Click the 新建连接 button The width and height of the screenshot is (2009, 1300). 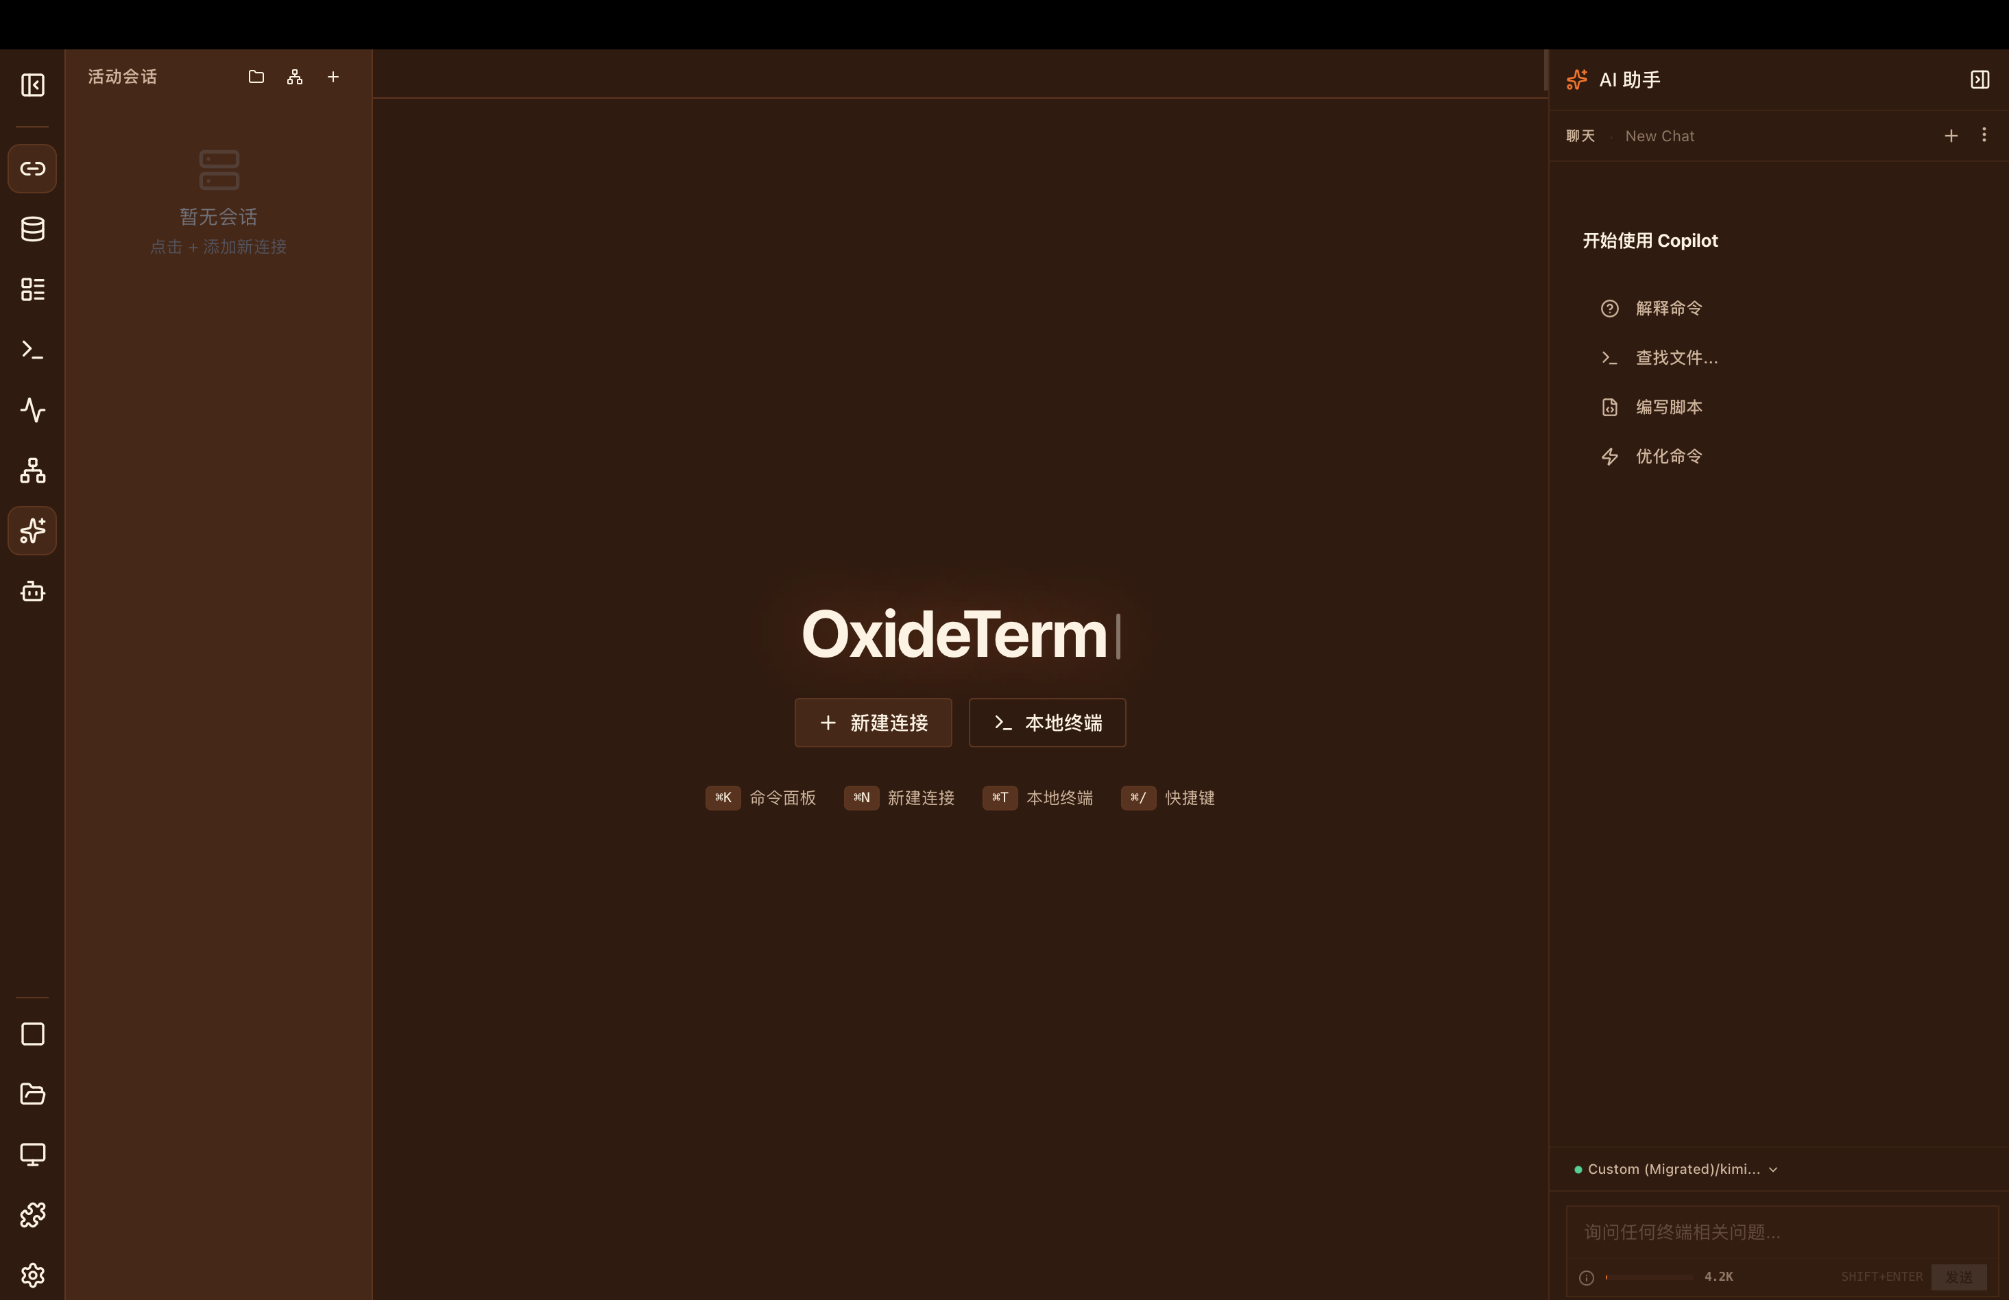click(873, 723)
